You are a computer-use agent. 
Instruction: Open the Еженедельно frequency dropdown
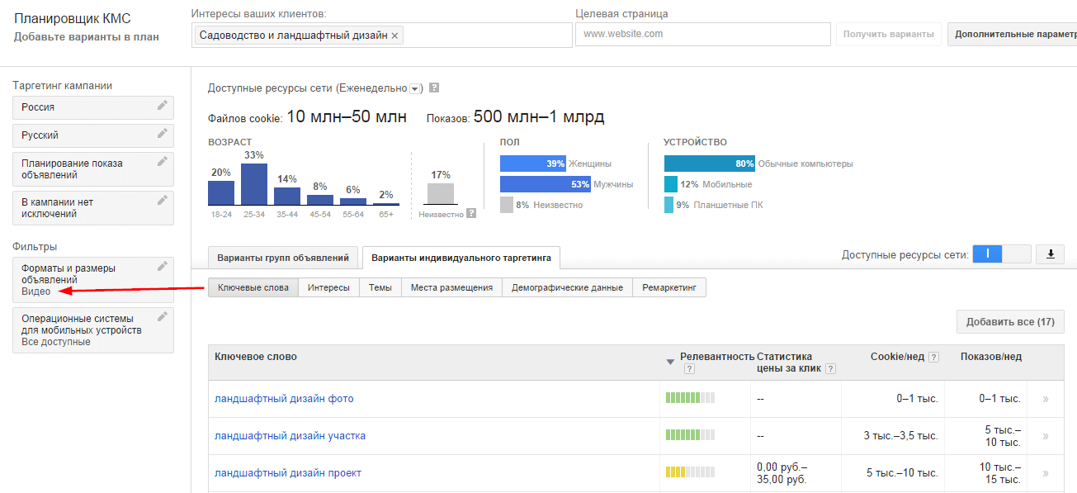(x=416, y=88)
